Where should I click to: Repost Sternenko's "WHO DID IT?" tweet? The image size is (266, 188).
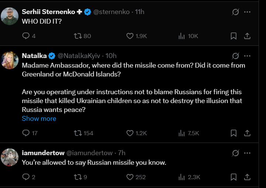pyautogui.click(x=78, y=36)
